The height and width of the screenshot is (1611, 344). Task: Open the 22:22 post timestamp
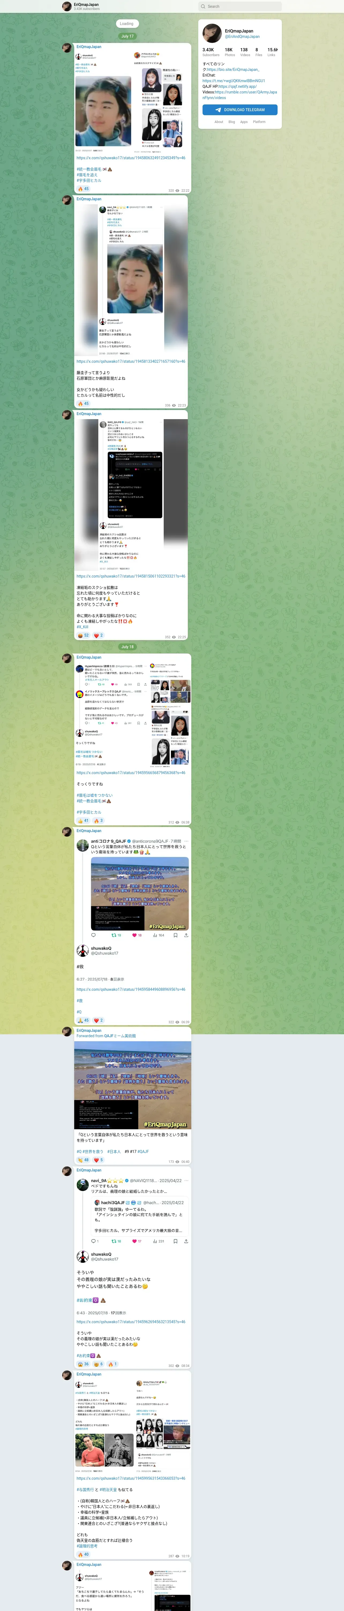(185, 191)
